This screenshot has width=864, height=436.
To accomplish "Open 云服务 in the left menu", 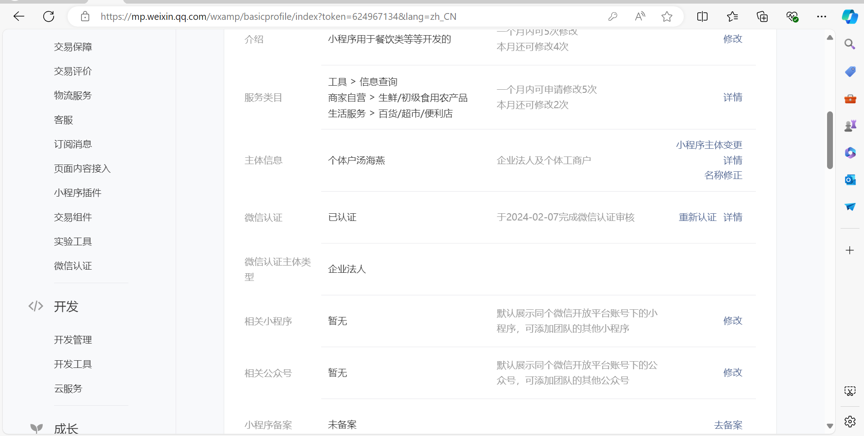I will 68,389.
